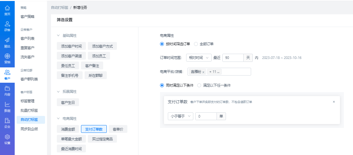The width and height of the screenshot is (353, 155).
Task: Open the 相对时间 dropdown
Action: 199,58
